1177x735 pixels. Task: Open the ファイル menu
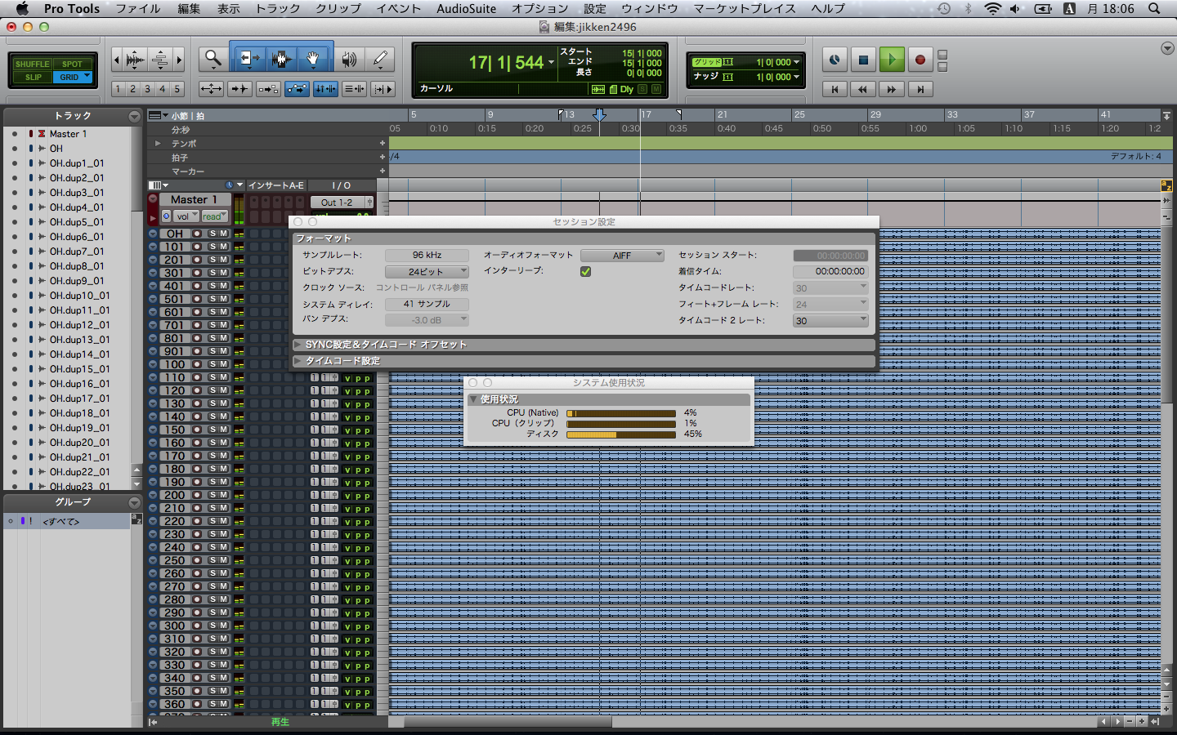pyautogui.click(x=138, y=8)
